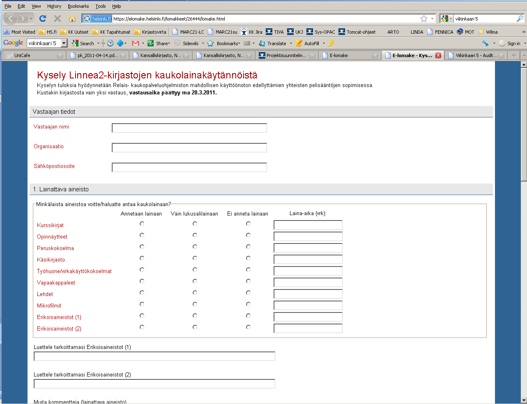Click the Organisaatio input field
Viewport: 527px width, 404px height.
coord(189,147)
